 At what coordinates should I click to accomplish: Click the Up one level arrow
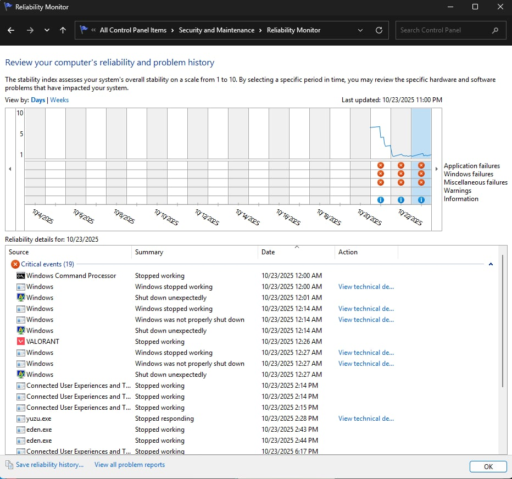click(63, 30)
